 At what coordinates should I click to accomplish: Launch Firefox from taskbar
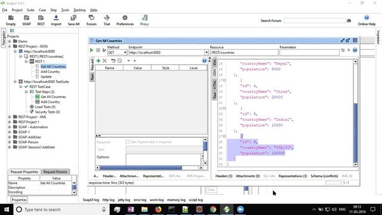click(x=158, y=210)
